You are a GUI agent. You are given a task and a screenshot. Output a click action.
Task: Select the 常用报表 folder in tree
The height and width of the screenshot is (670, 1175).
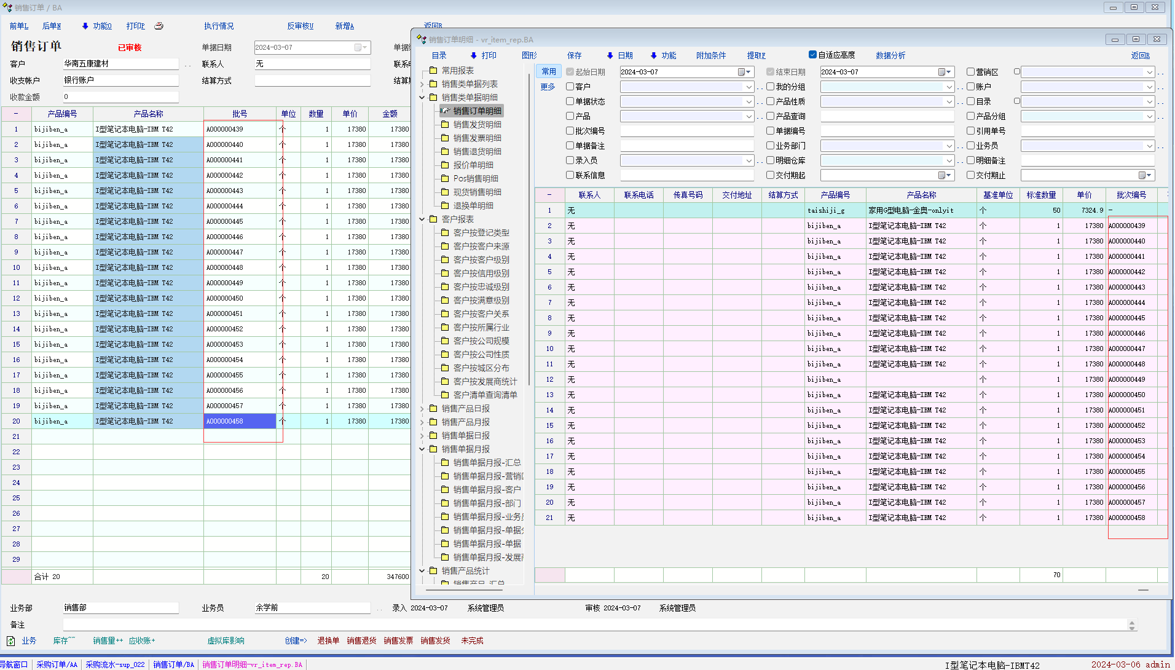point(457,71)
